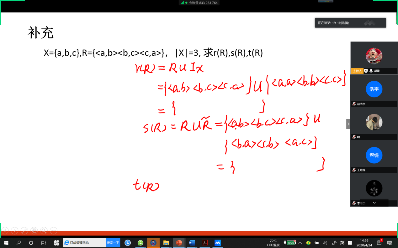Open Windows search magnifier
Screen dimensions: 398x248
click(19, 243)
